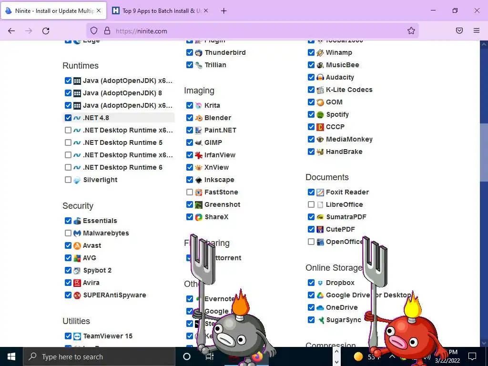
Task: Click the K-Lite Codecs icon
Action: (320, 90)
